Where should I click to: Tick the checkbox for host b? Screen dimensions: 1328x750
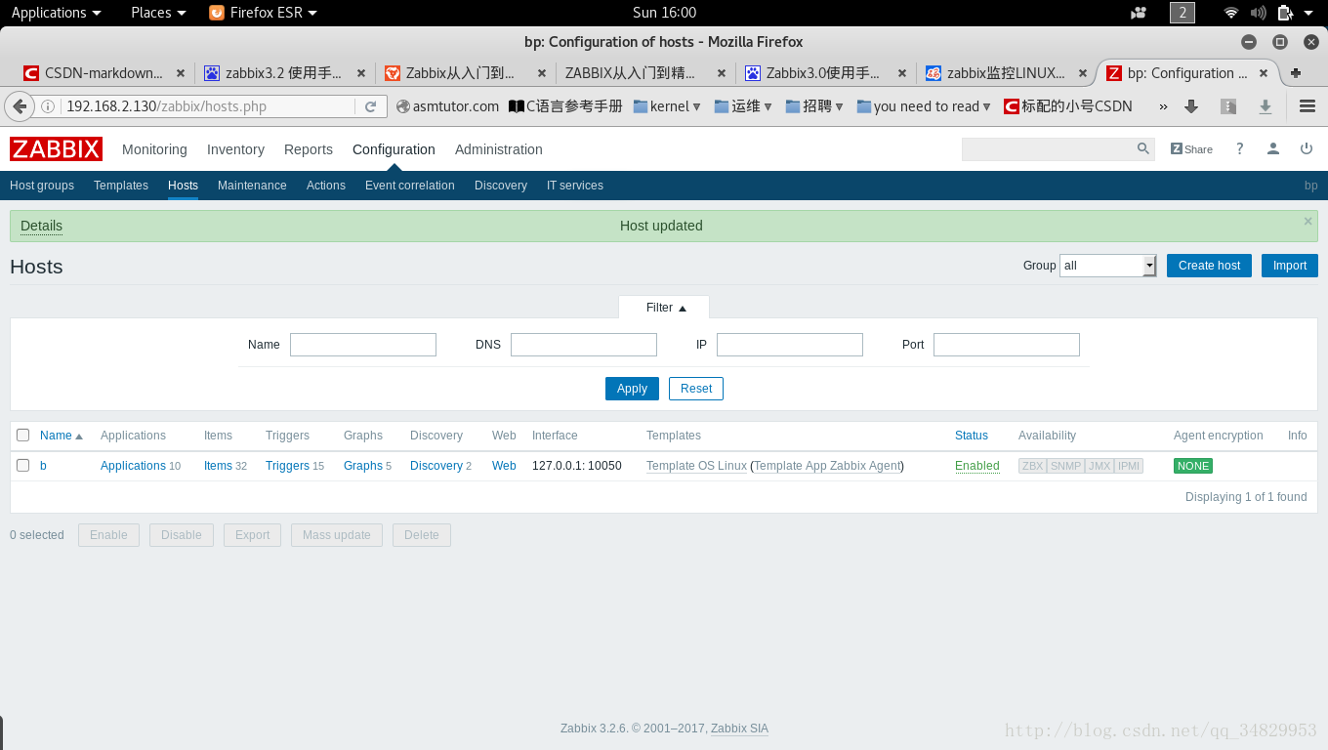point(22,466)
